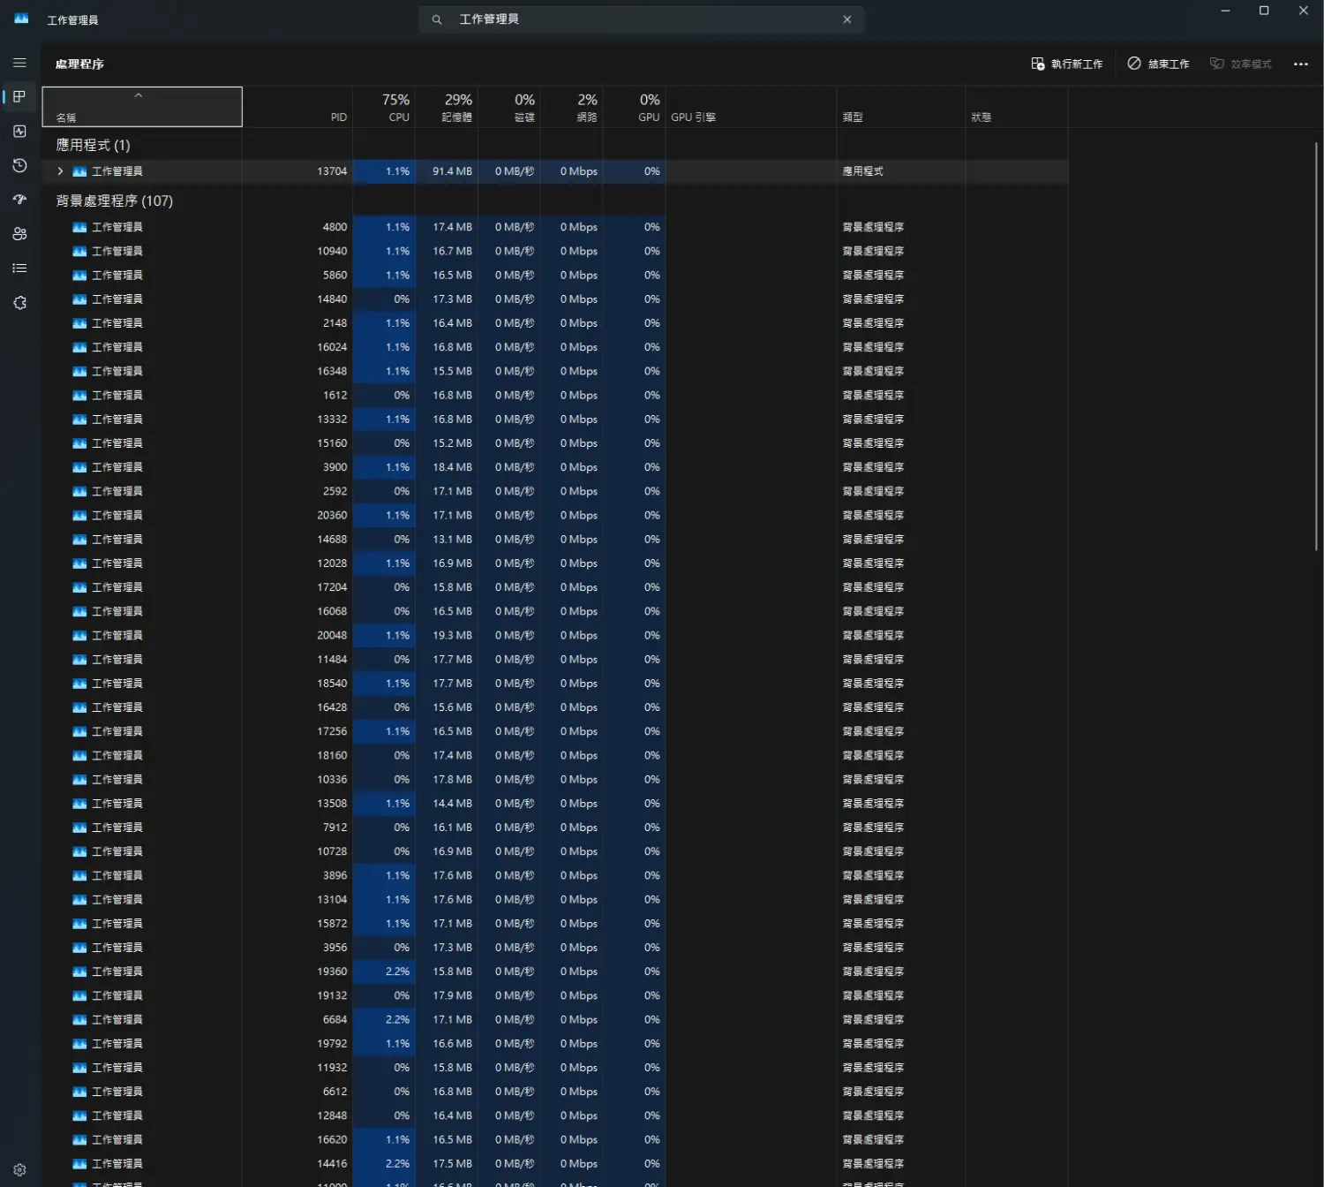Click process icon in row PID 10940
This screenshot has height=1187, width=1324.
[79, 251]
